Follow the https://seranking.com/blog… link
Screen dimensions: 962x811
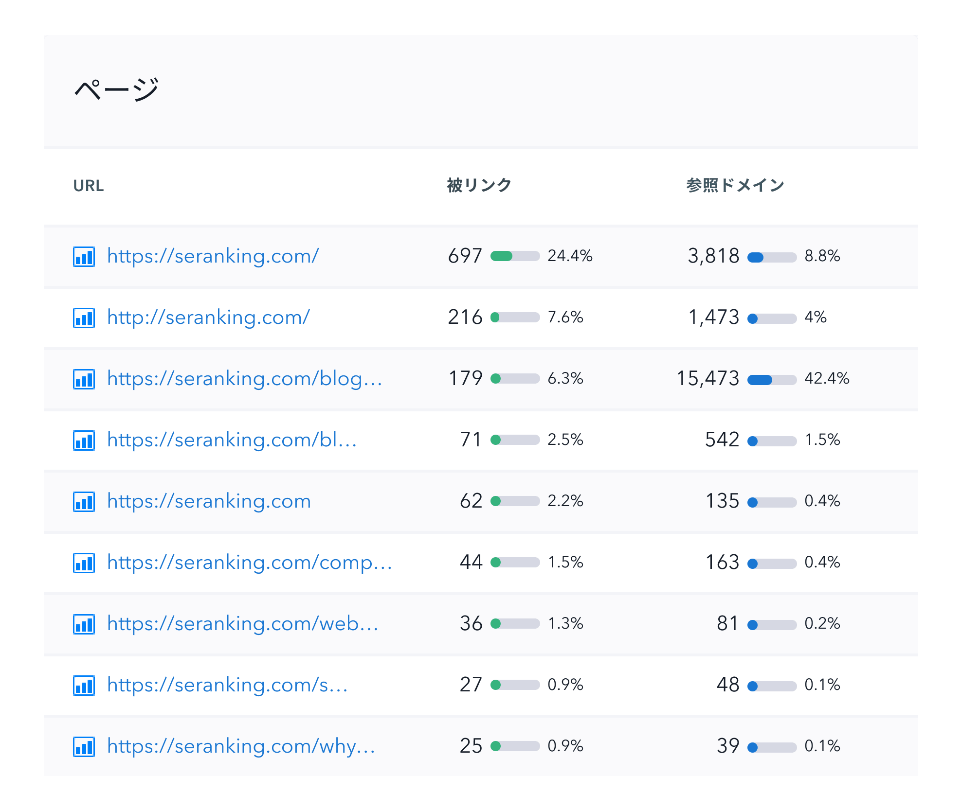pos(245,379)
